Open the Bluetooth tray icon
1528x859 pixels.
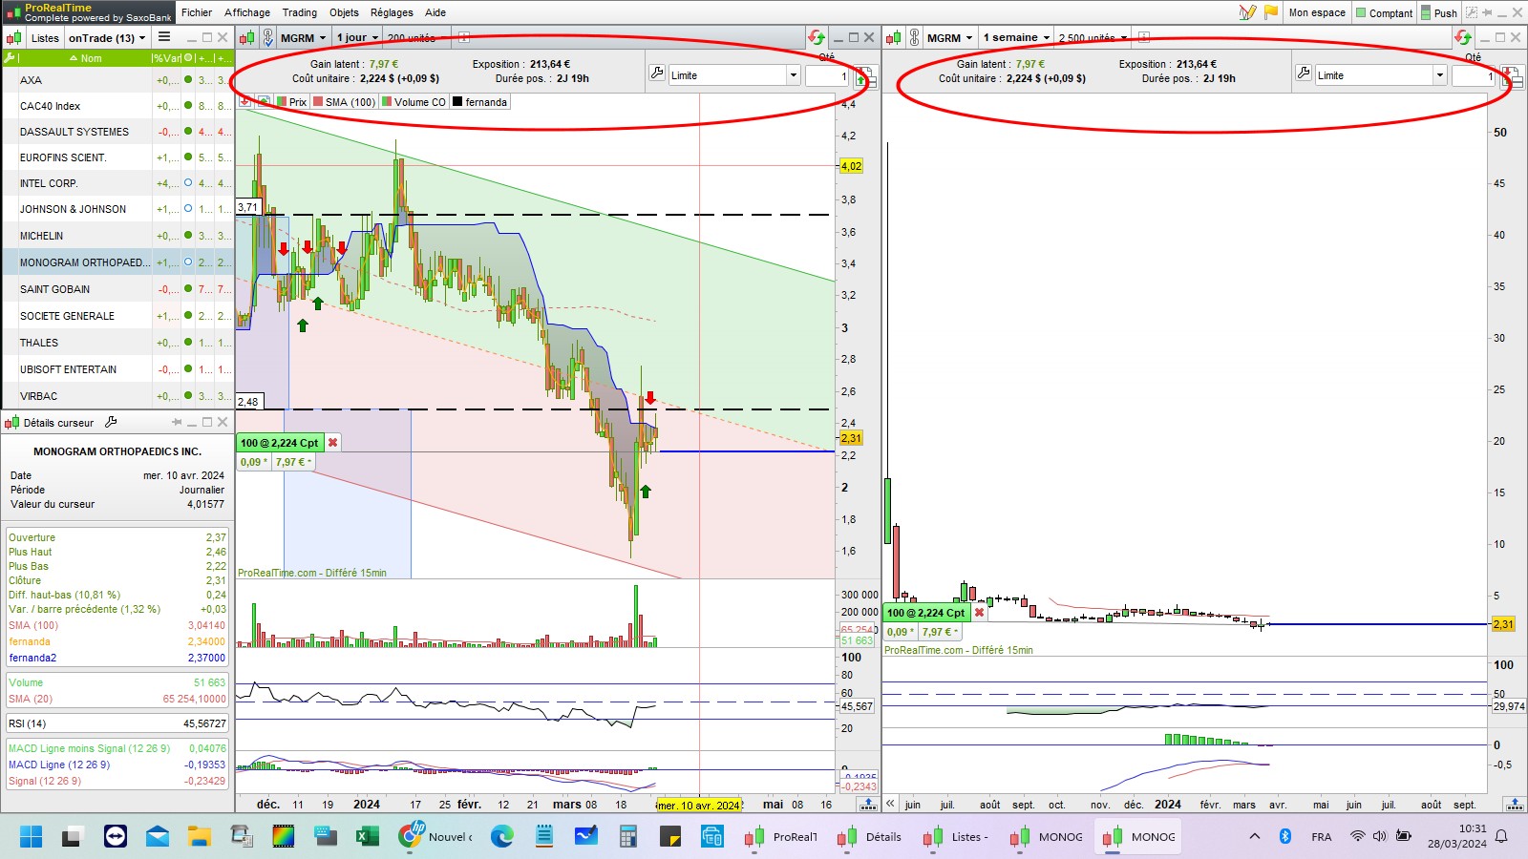point(1285,836)
